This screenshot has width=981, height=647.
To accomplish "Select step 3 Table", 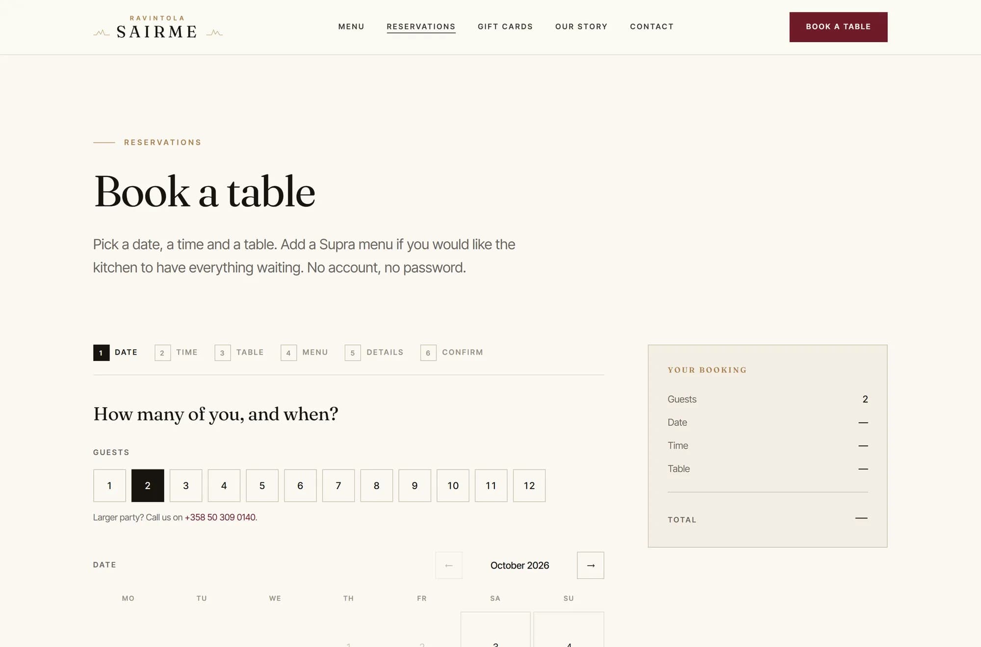I will [239, 353].
